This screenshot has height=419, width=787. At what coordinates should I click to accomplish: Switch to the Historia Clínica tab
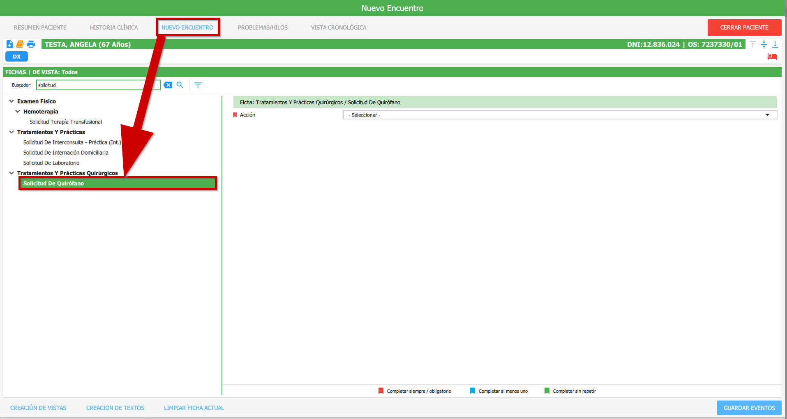(x=114, y=27)
